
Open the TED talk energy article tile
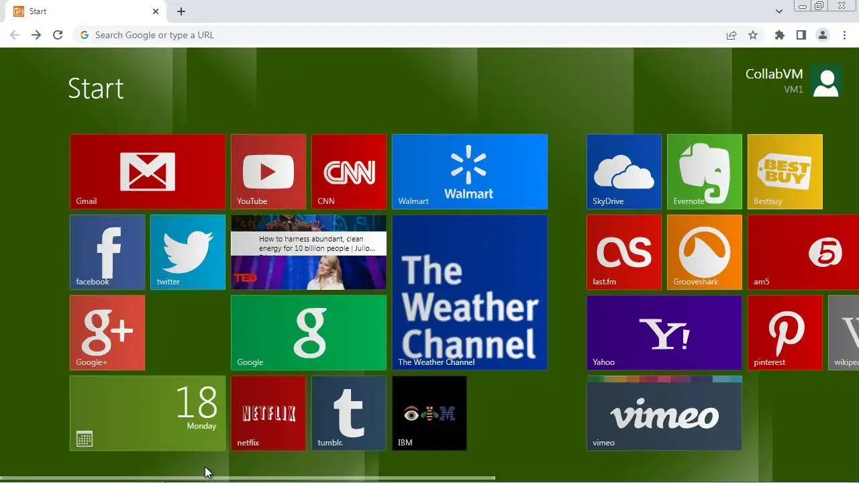(x=309, y=252)
